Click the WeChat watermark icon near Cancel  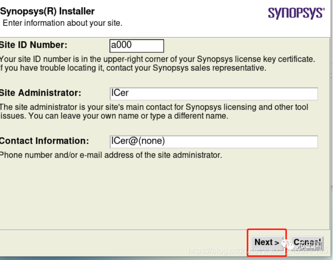coord(290,245)
